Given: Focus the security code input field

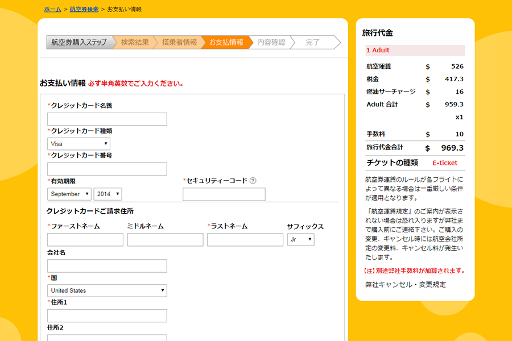Looking at the screenshot, I should pos(224,194).
